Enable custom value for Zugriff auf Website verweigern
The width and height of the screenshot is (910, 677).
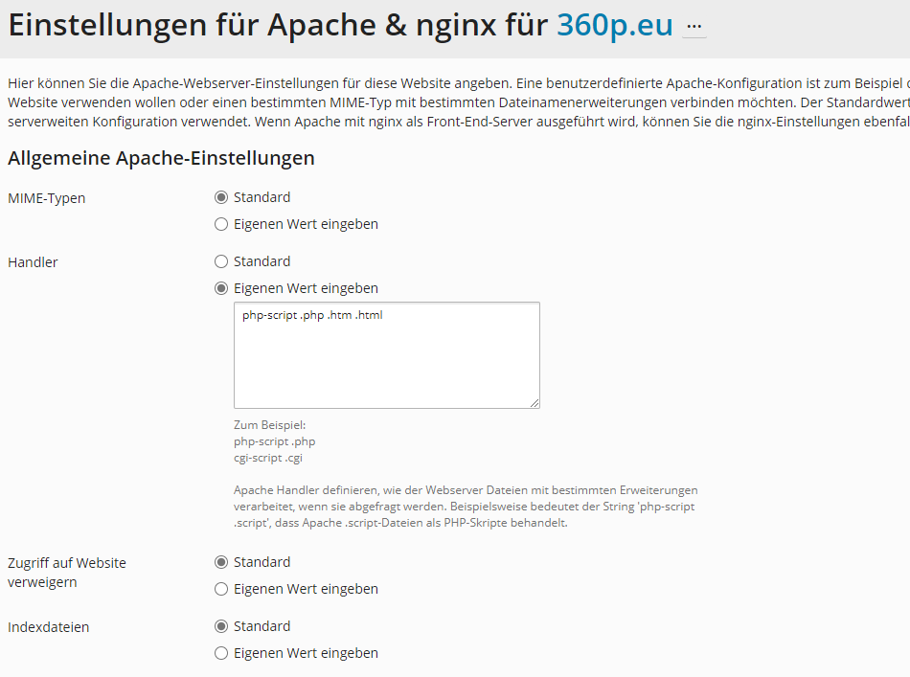pyautogui.click(x=221, y=589)
